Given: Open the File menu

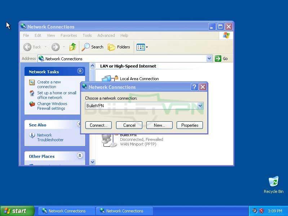Looking at the screenshot, I should click(26, 35).
